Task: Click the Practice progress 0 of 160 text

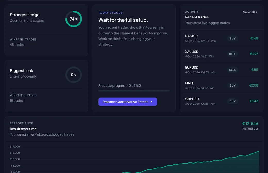Action: [x=120, y=86]
